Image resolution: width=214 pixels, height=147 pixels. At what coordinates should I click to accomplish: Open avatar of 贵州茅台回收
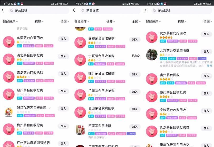[152, 79]
